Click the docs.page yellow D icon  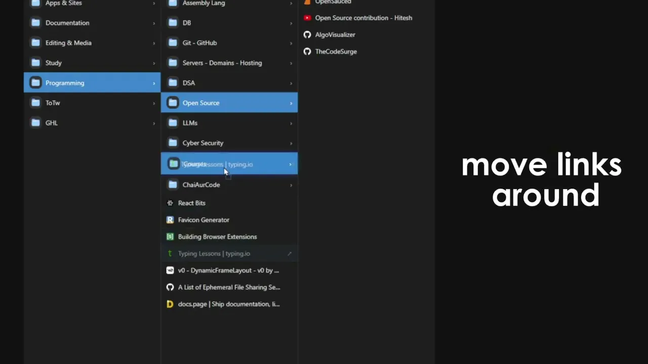170,304
